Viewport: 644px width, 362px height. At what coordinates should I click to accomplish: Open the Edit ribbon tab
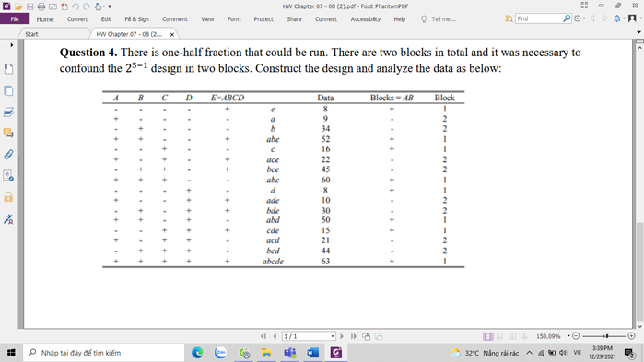[106, 18]
